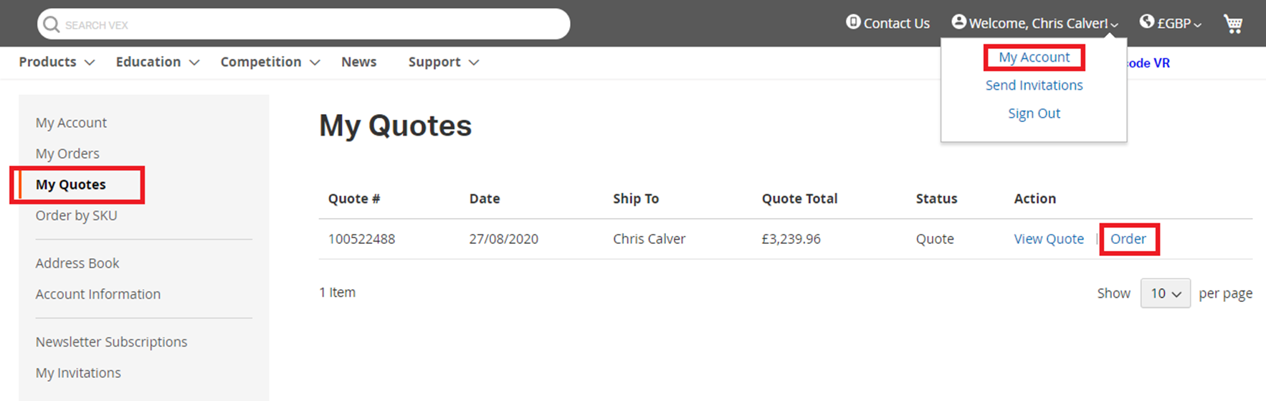This screenshot has height=401, width=1266.
Task: Choose Sign Out from account menu
Action: pyautogui.click(x=1034, y=113)
